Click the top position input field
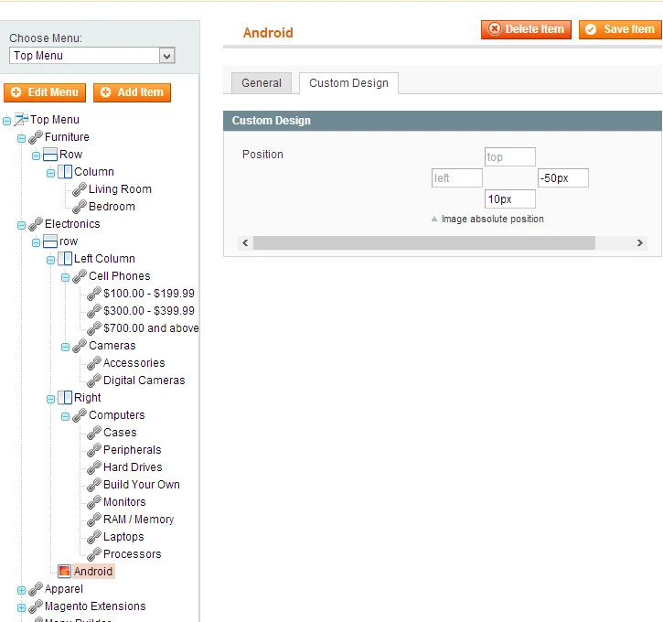This screenshot has height=622, width=663. point(509,157)
